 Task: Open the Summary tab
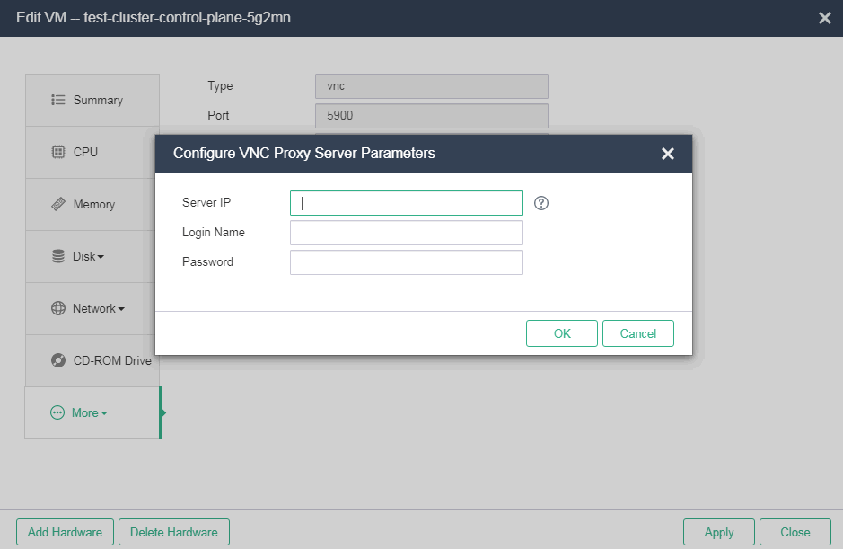pos(92,100)
